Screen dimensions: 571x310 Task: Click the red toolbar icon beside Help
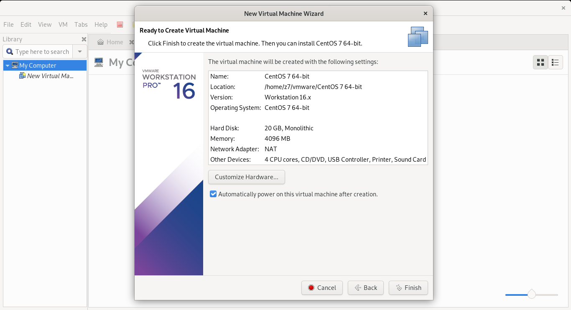pos(120,25)
